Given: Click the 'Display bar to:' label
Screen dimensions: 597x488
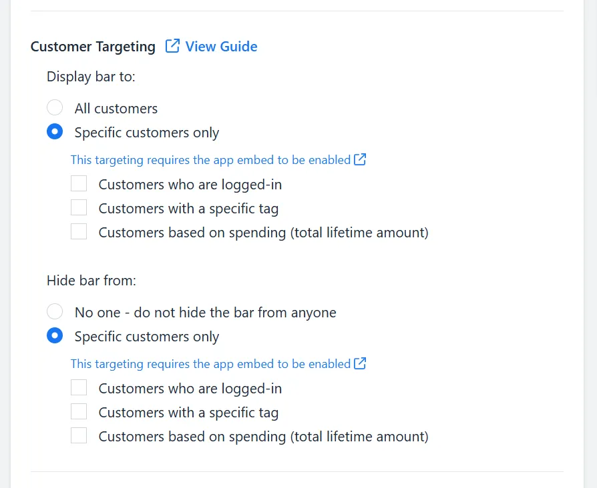Looking at the screenshot, I should click(91, 77).
